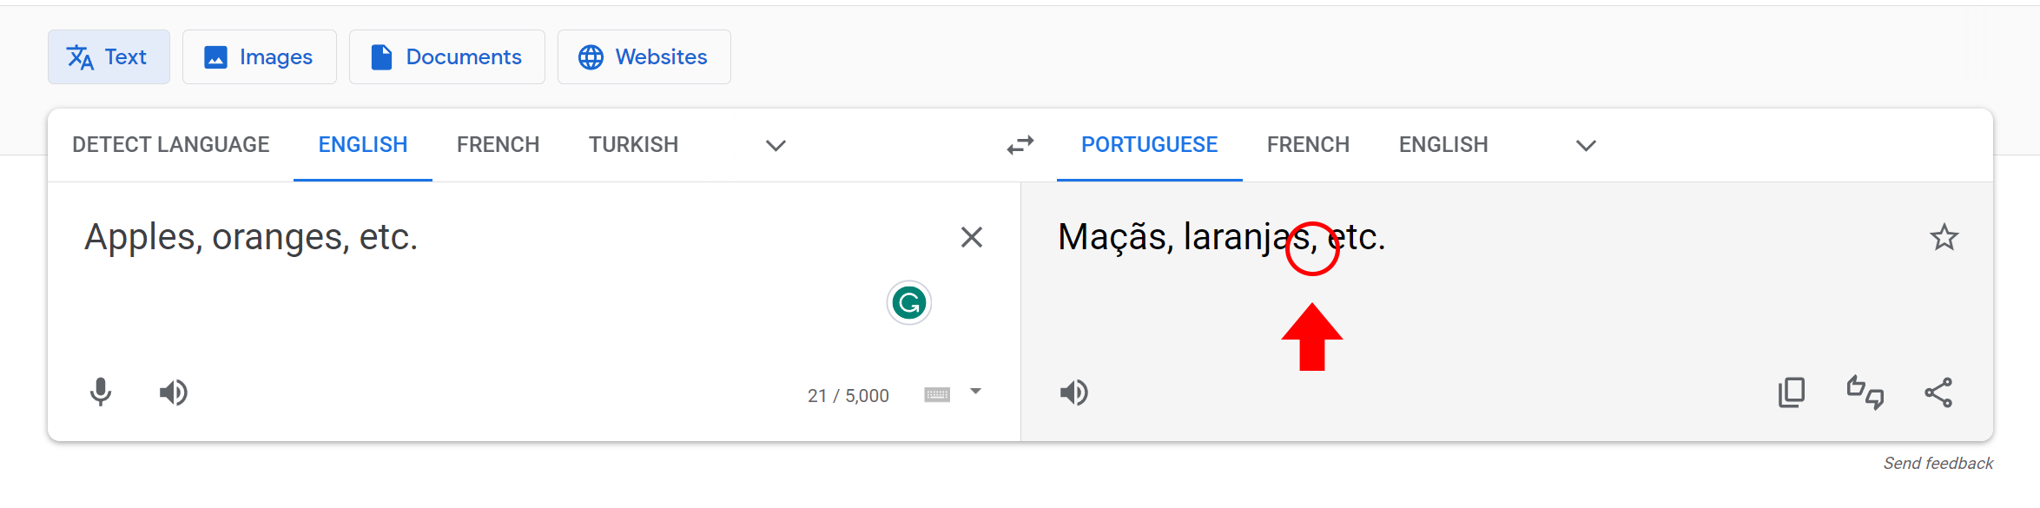Clear the source text with the X
The height and width of the screenshot is (508, 2040).
click(x=972, y=236)
